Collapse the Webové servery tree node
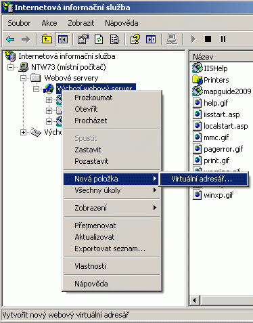The image size is (253, 323). pyautogui.click(x=23, y=78)
